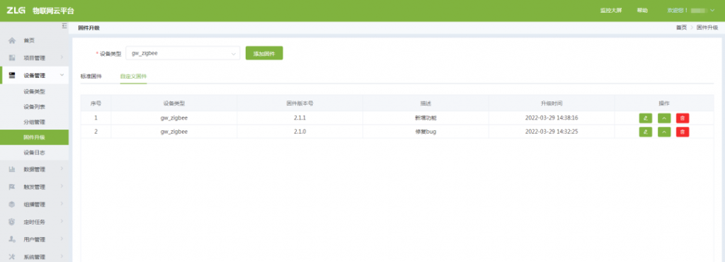Switch to the 标准固件 tab
Image resolution: width=725 pixels, height=262 pixels.
(x=91, y=76)
